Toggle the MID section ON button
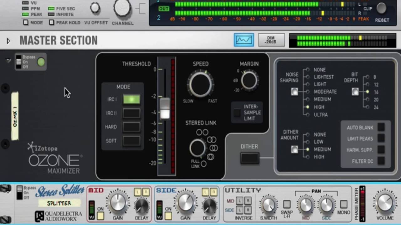 [100, 216]
